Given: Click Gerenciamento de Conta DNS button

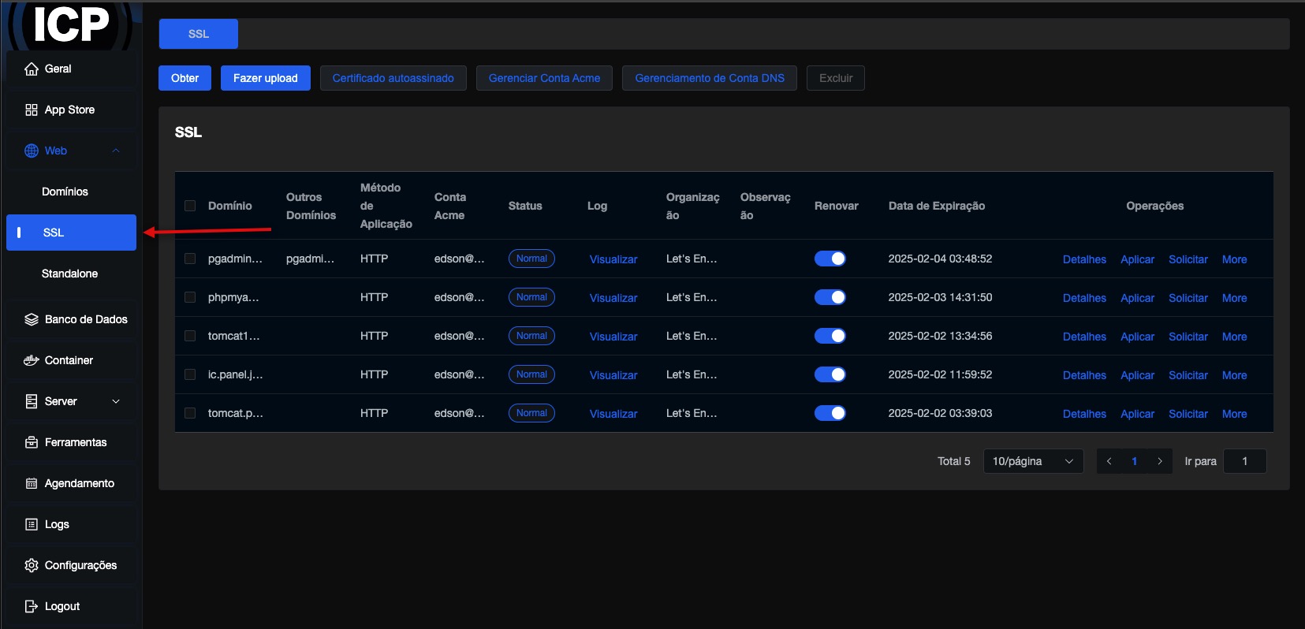Looking at the screenshot, I should [x=710, y=78].
